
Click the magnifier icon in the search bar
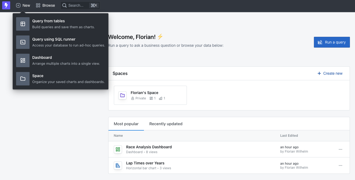click(64, 5)
